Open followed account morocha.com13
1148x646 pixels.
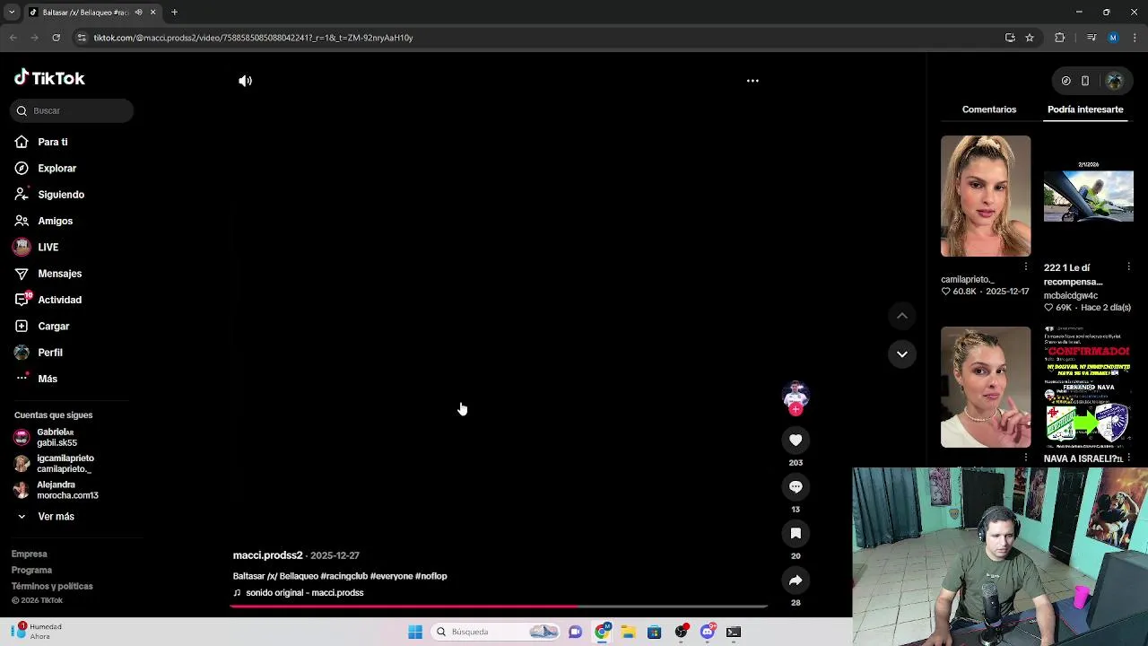click(67, 490)
